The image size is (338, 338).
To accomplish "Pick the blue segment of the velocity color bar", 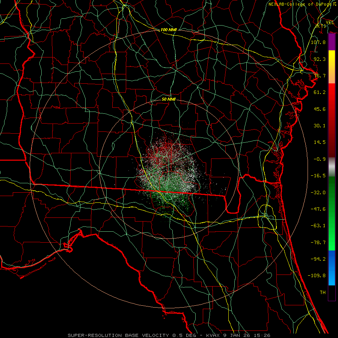I will tap(332, 268).
